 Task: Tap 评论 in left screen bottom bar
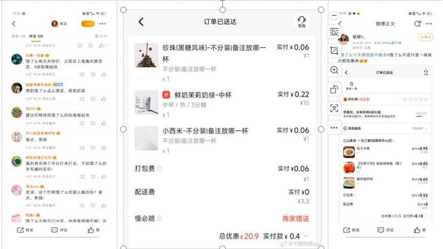tap(60, 230)
